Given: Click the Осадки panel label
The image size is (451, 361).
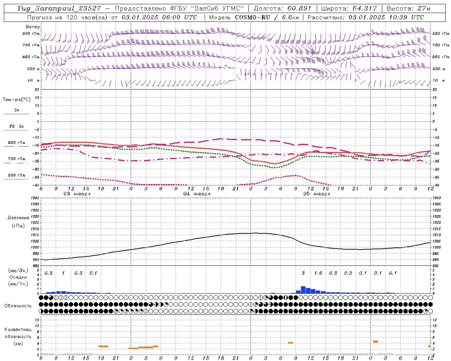Looking at the screenshot, I should tap(18, 277).
